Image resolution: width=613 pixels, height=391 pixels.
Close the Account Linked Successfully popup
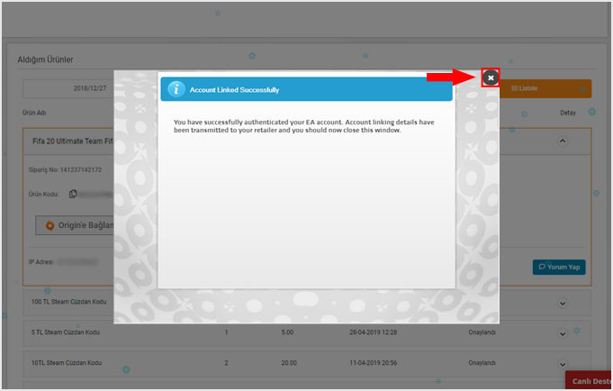(x=490, y=78)
